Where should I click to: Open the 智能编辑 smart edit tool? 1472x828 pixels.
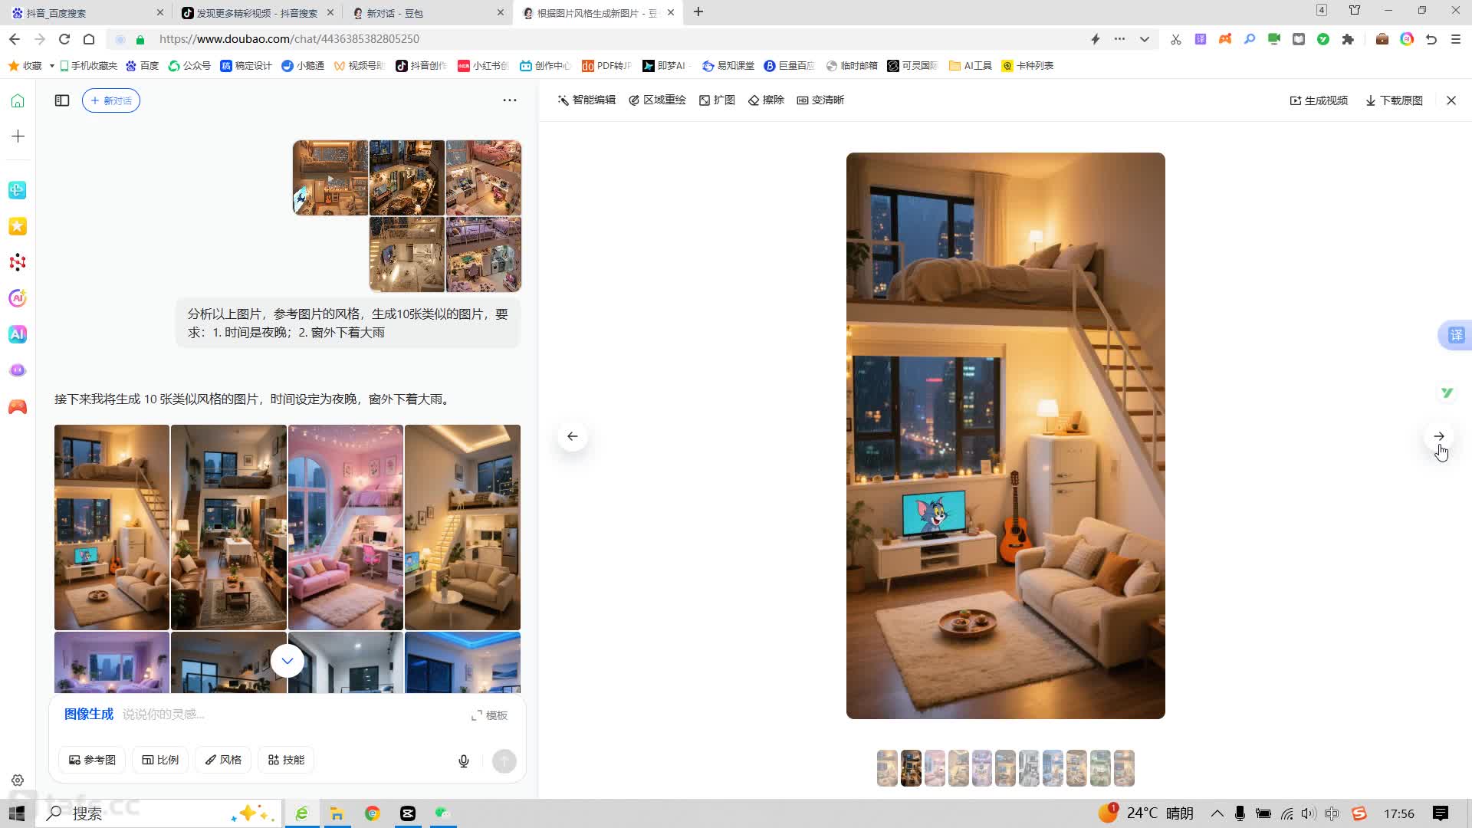coord(587,100)
